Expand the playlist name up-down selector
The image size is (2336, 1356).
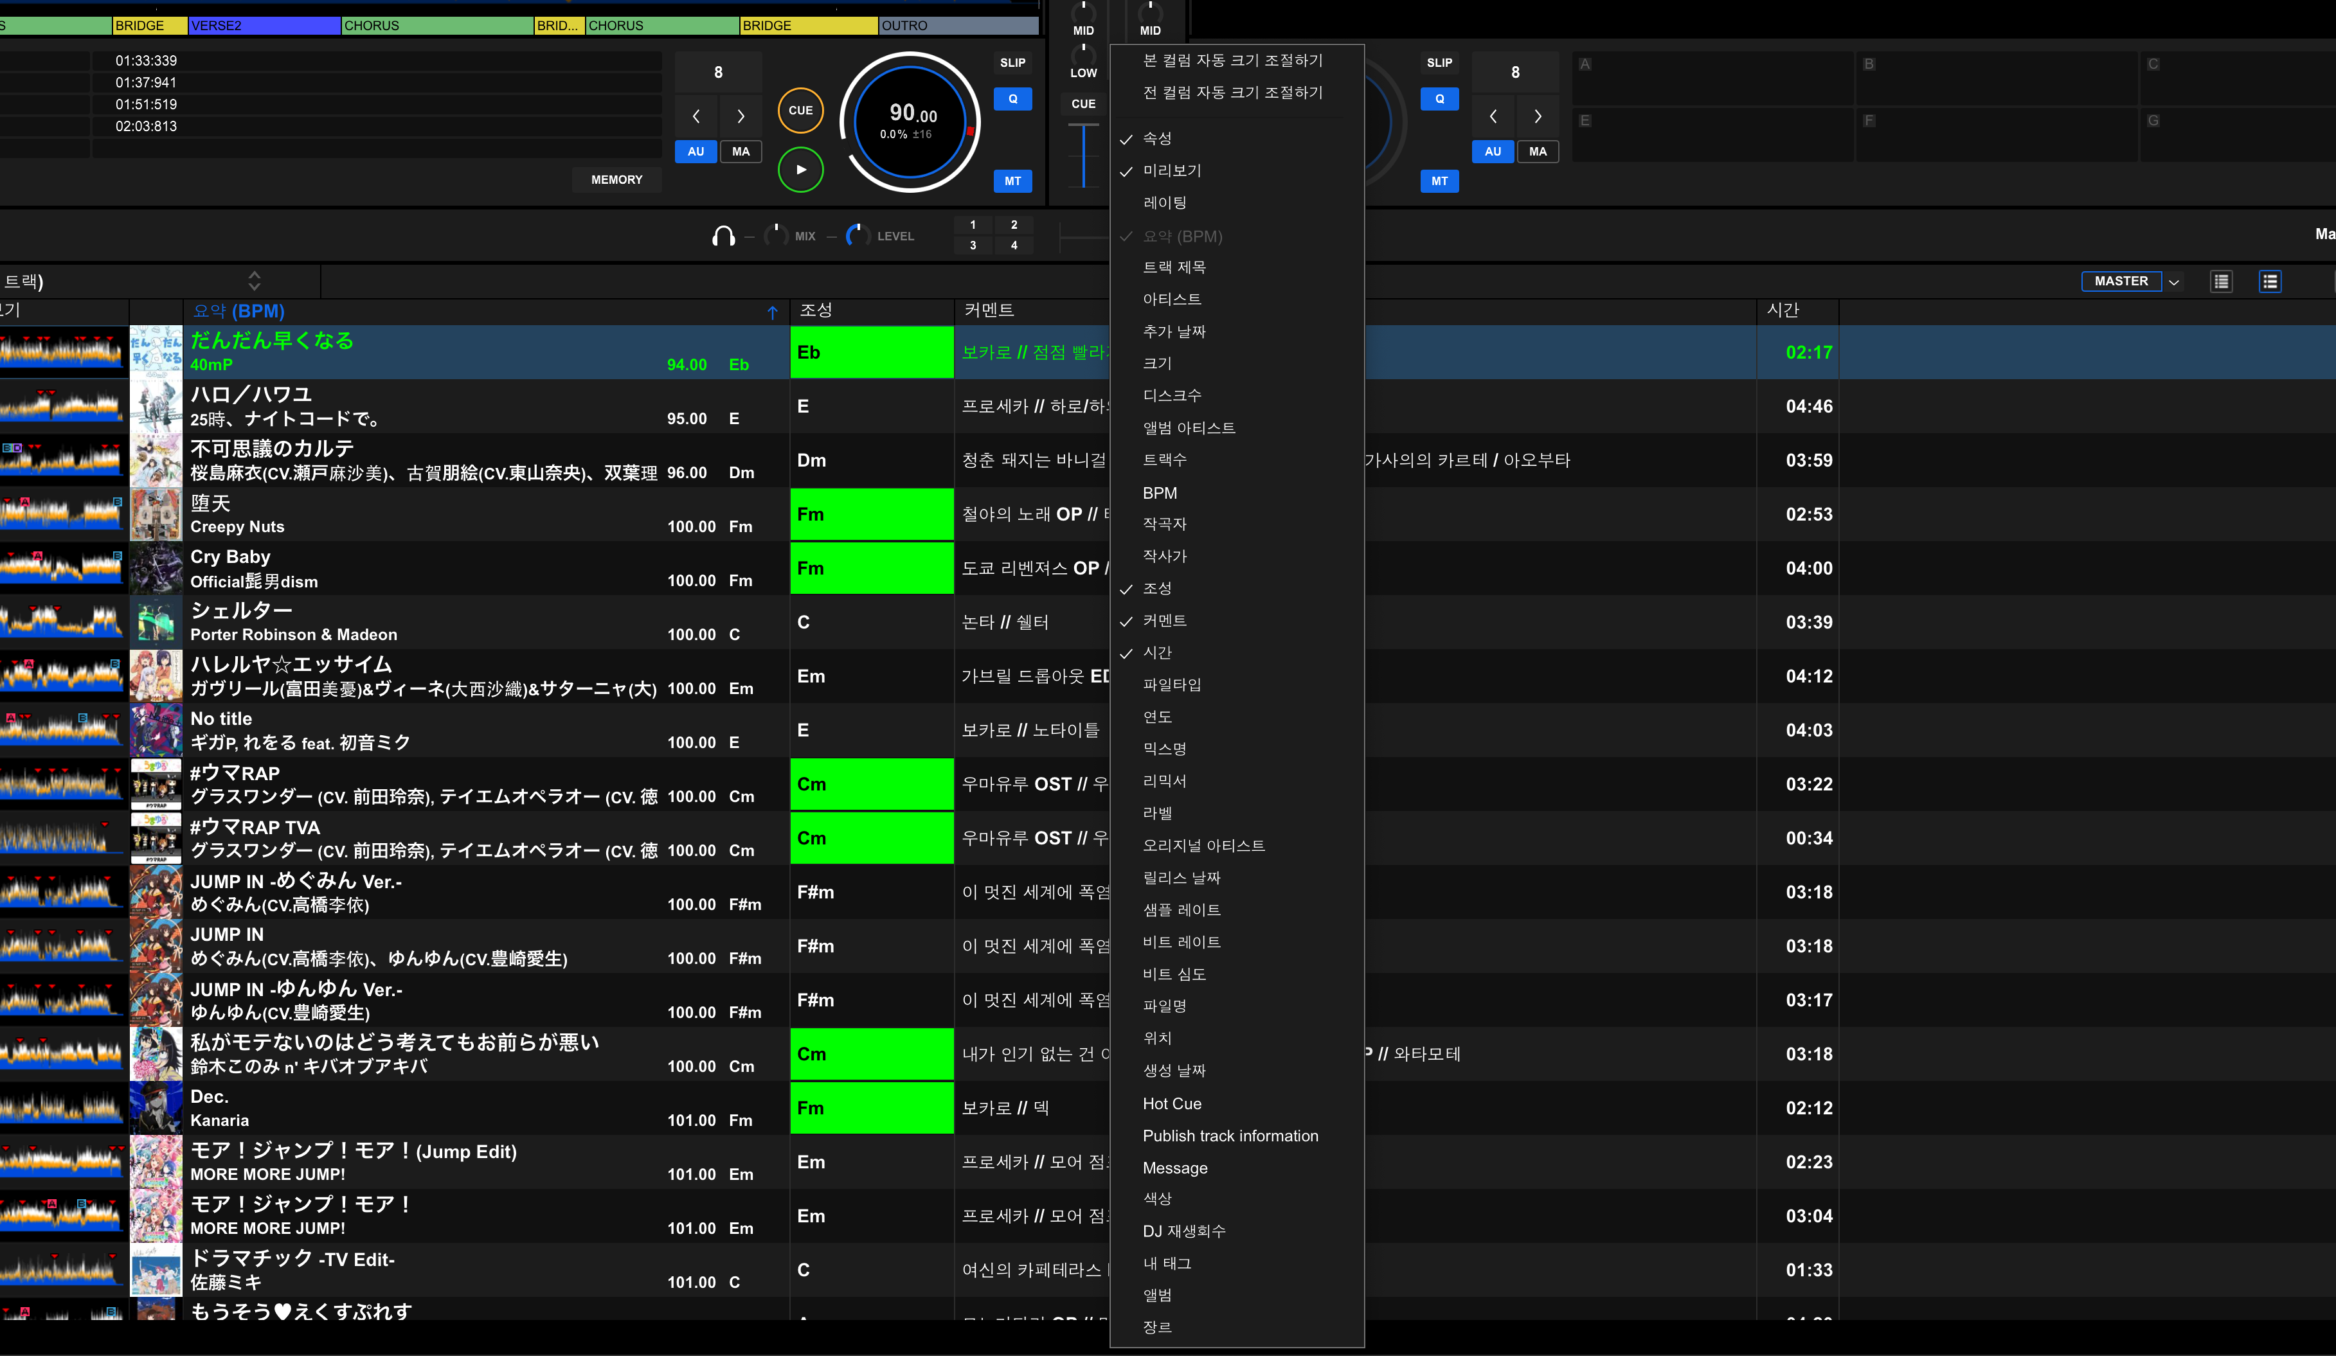(254, 281)
